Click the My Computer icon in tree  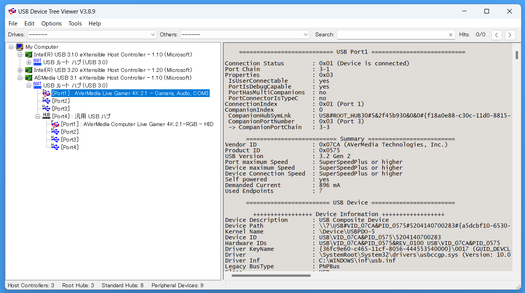(19, 47)
